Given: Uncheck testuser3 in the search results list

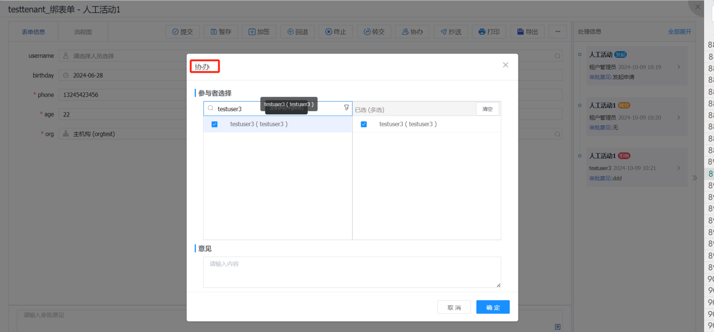Looking at the screenshot, I should (x=214, y=124).
